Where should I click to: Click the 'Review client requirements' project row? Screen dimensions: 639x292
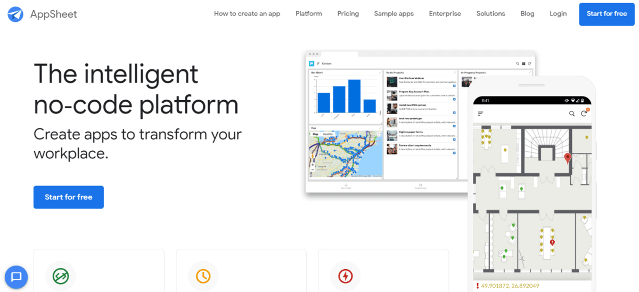tap(421, 149)
